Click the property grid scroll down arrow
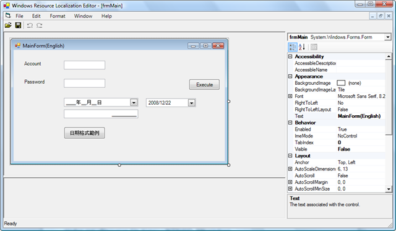Viewport: 396px width, 231px height. click(x=389, y=189)
